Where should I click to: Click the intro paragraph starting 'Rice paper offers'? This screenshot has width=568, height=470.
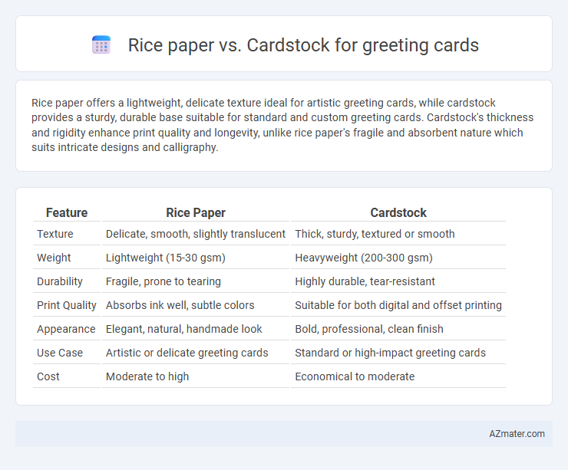pyautogui.click(x=282, y=125)
